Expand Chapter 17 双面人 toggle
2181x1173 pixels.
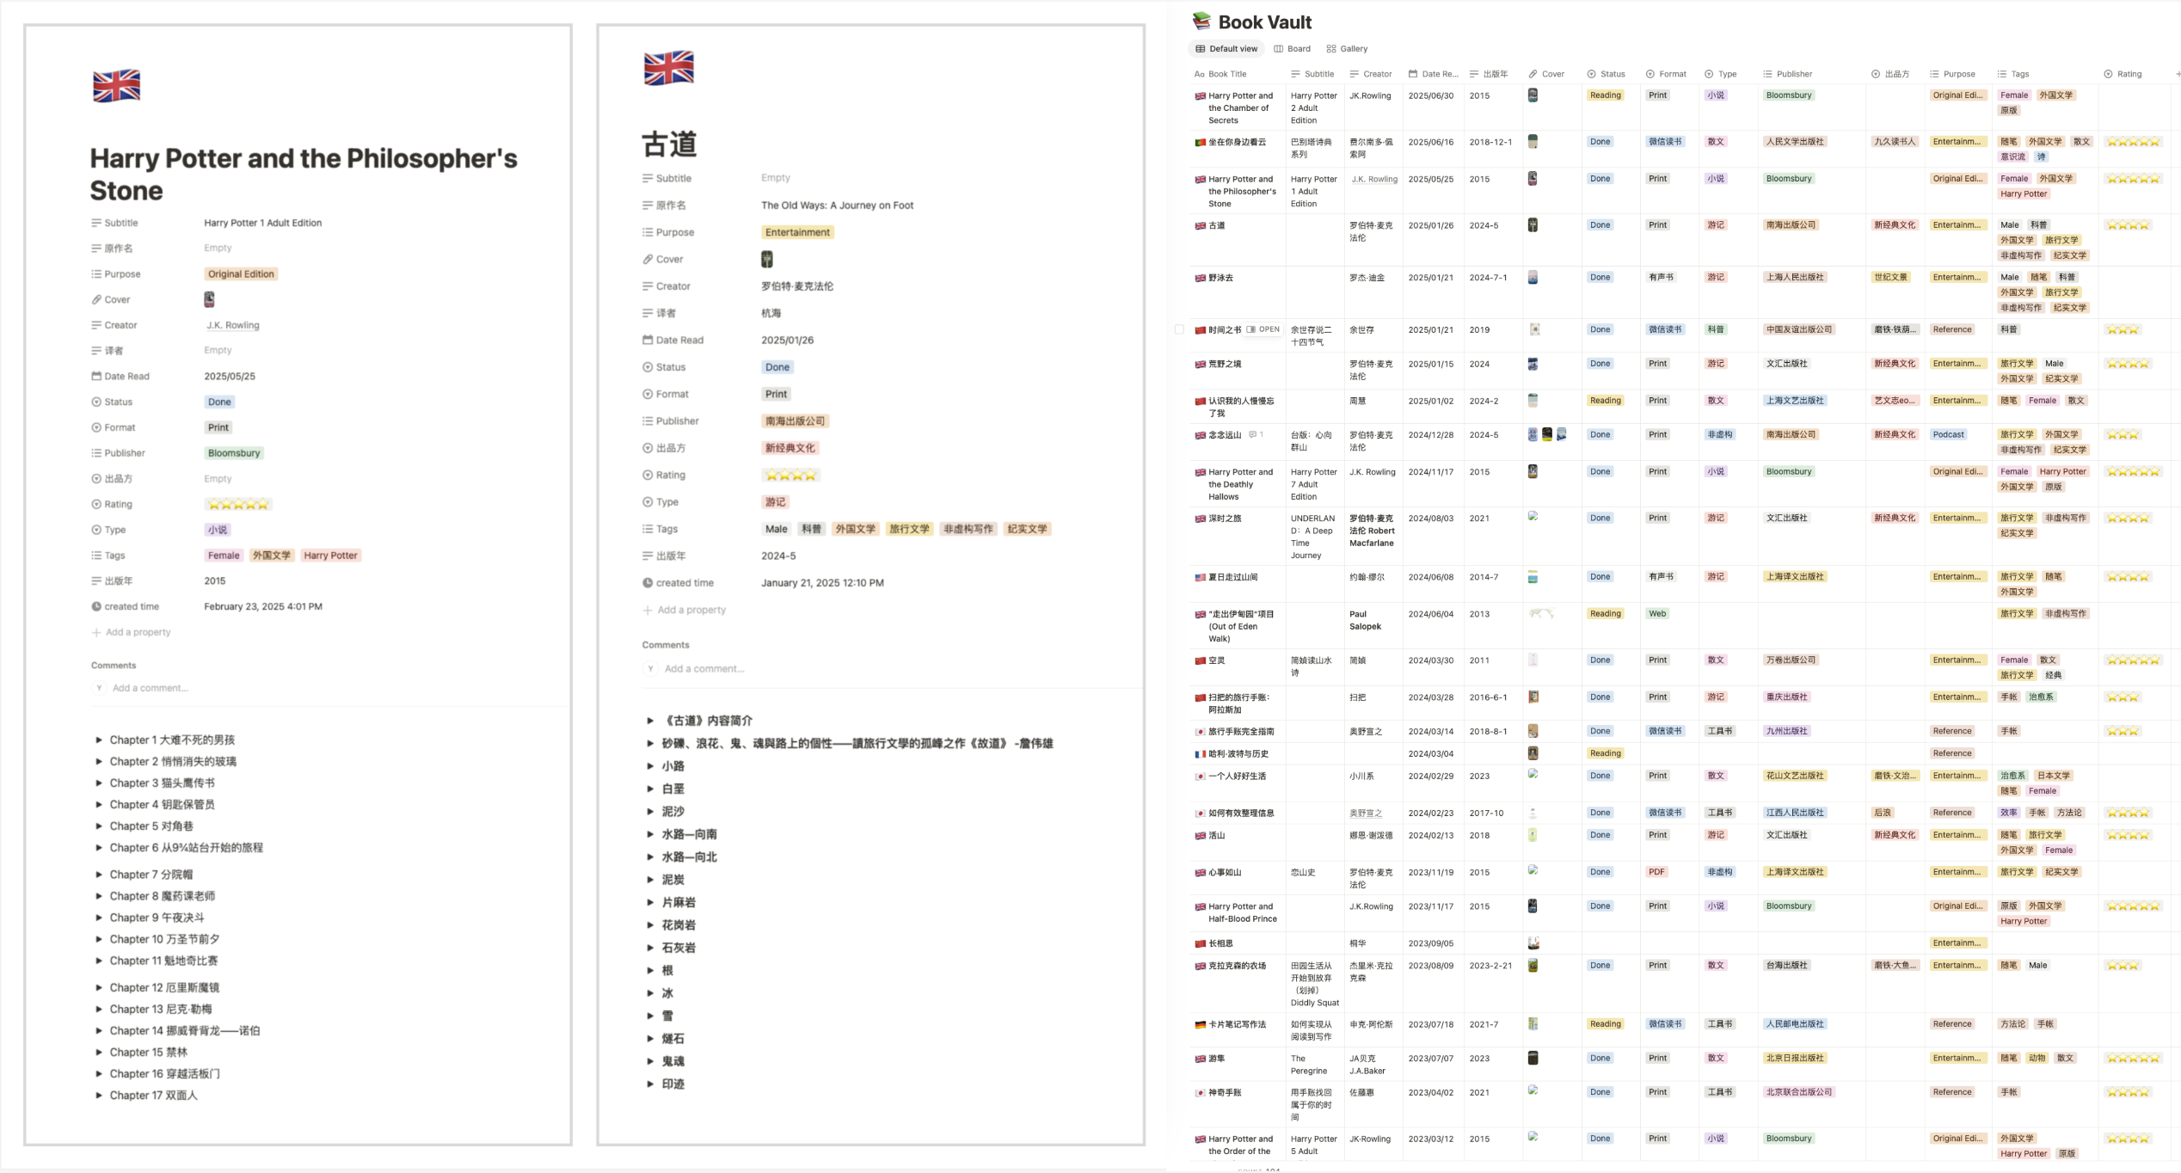[99, 1095]
